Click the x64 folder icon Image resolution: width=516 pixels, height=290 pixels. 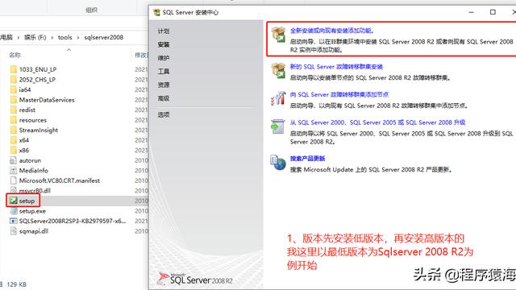pyautogui.click(x=13, y=140)
